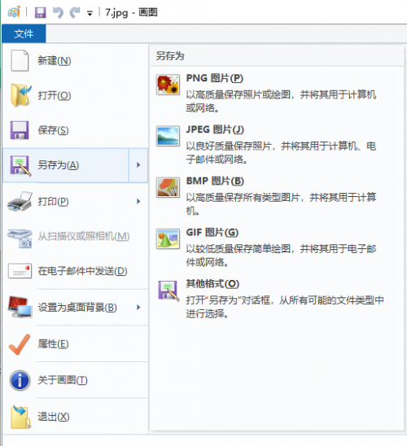The image size is (407, 446).
Task: Click the floppy-with-pencil icon for 另存为(A)
Action: tap(20, 166)
